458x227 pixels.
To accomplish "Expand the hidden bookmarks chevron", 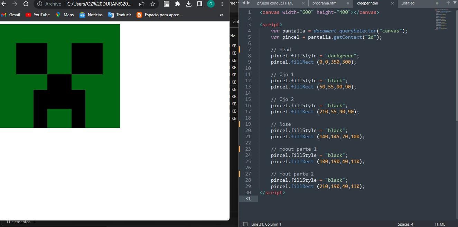I will [222, 15].
